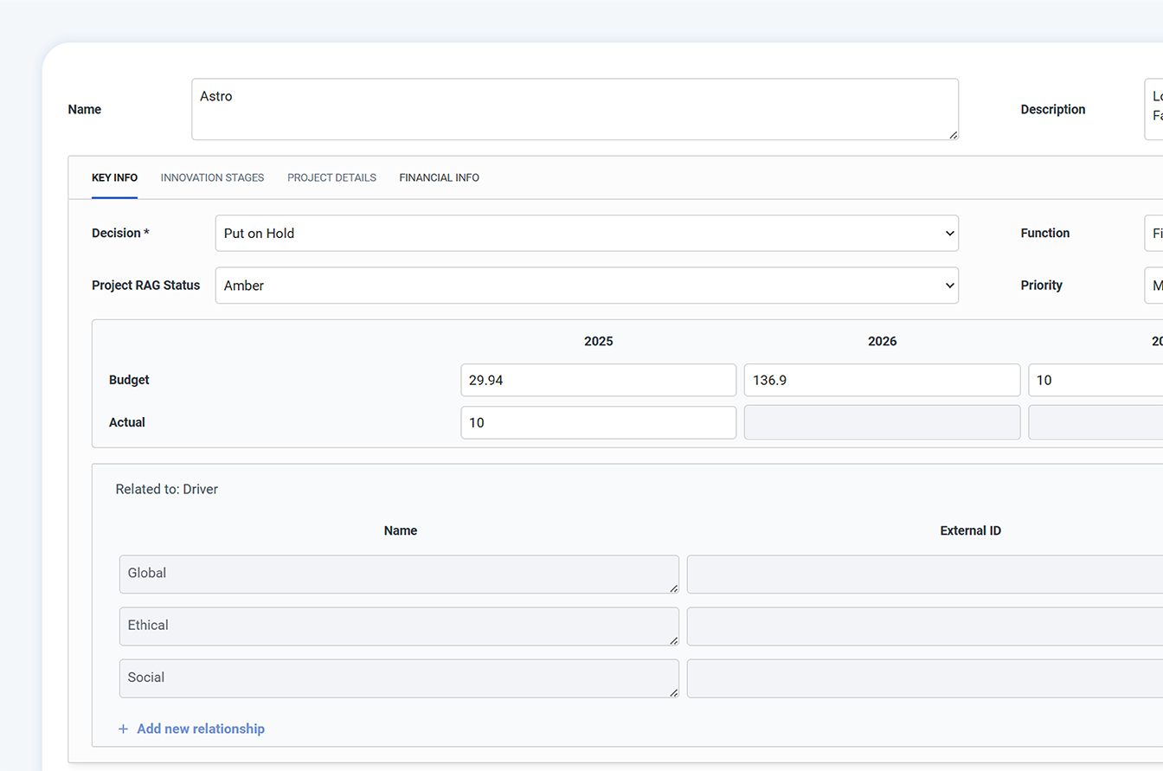Select the Global driver name field
This screenshot has width=1163, height=771.
pos(398,574)
